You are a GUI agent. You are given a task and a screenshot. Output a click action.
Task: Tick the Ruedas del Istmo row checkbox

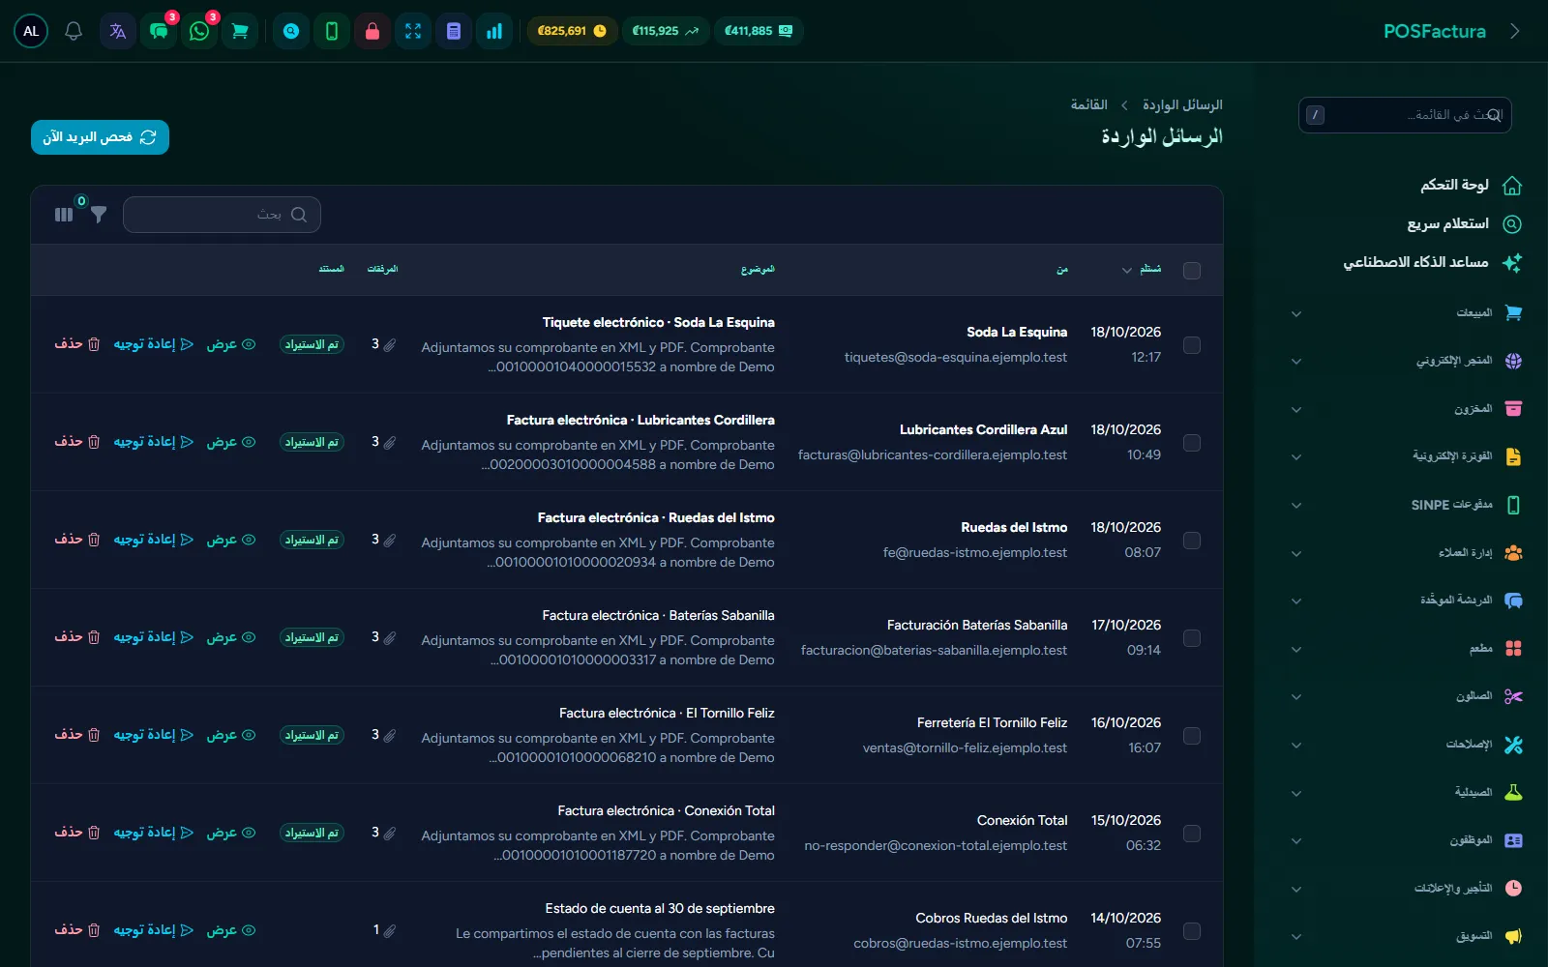1192,541
